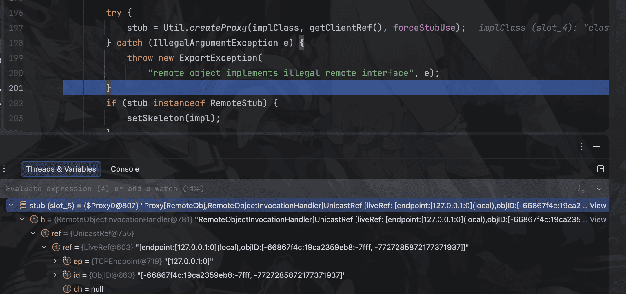Select the Threads & Variables tab

[61, 169]
